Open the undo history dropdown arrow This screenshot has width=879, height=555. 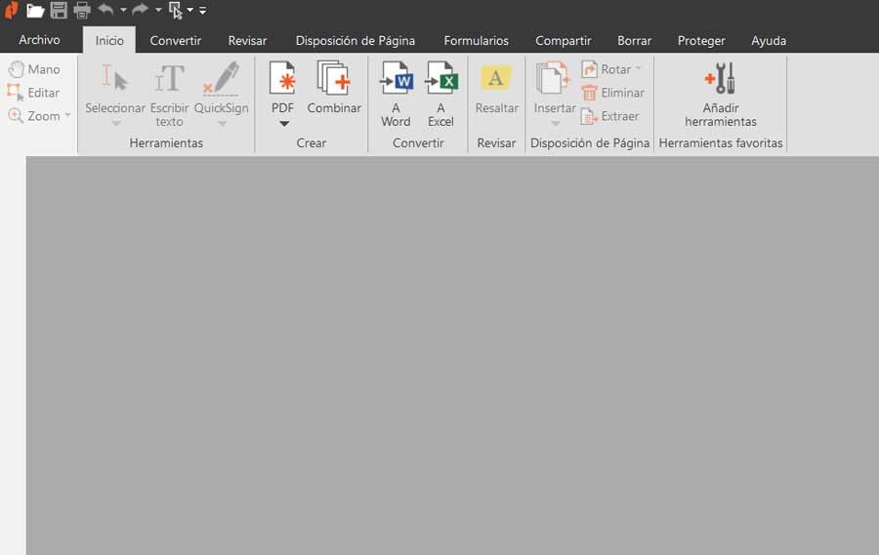coord(123,10)
